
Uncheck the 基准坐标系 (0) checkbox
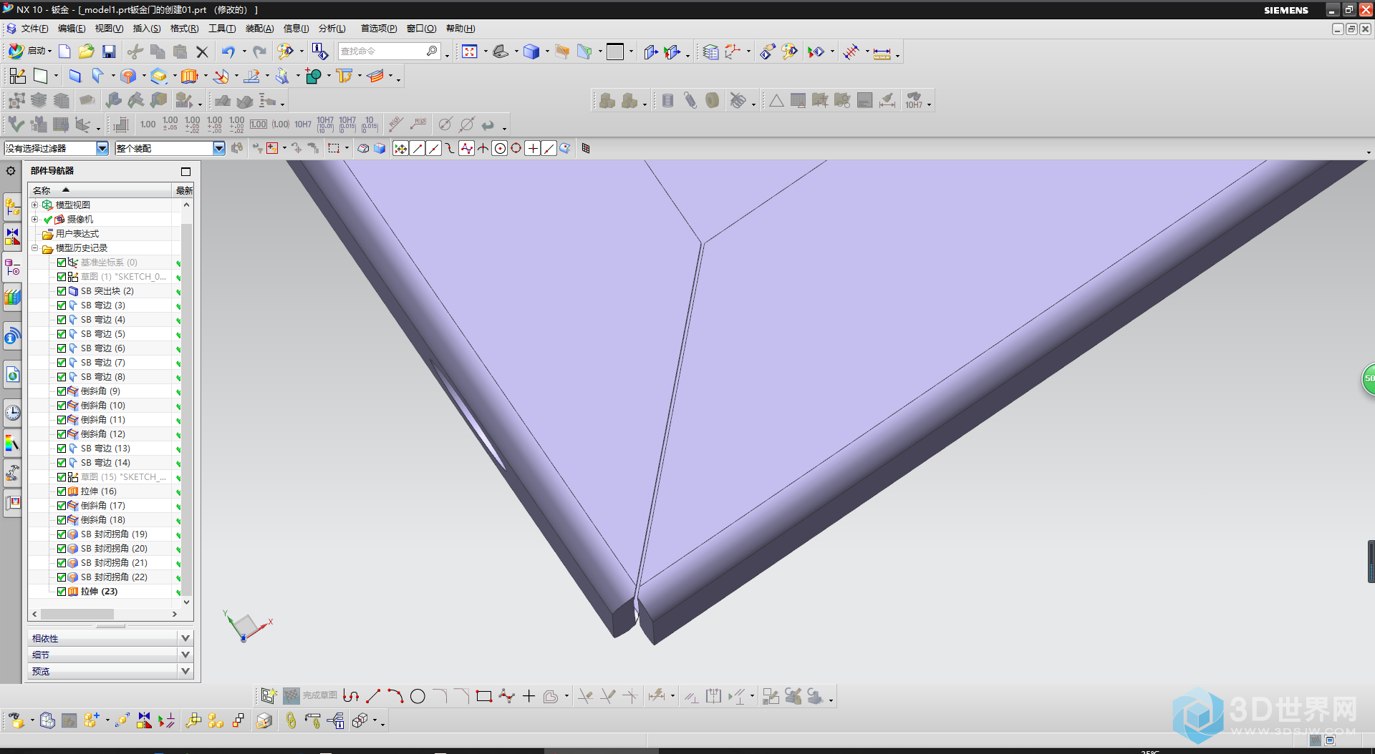(x=62, y=263)
